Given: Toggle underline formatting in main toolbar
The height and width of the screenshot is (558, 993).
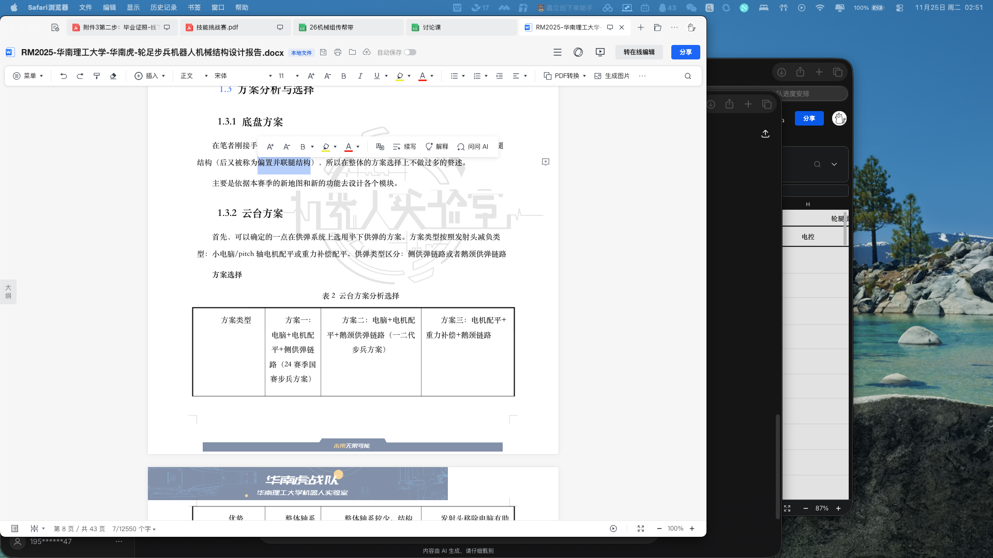Looking at the screenshot, I should (377, 76).
